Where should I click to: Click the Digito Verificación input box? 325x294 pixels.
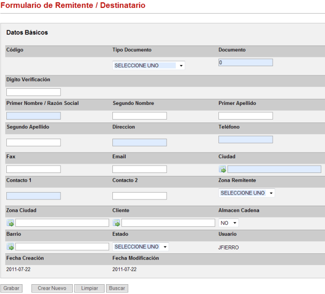tap(33, 92)
